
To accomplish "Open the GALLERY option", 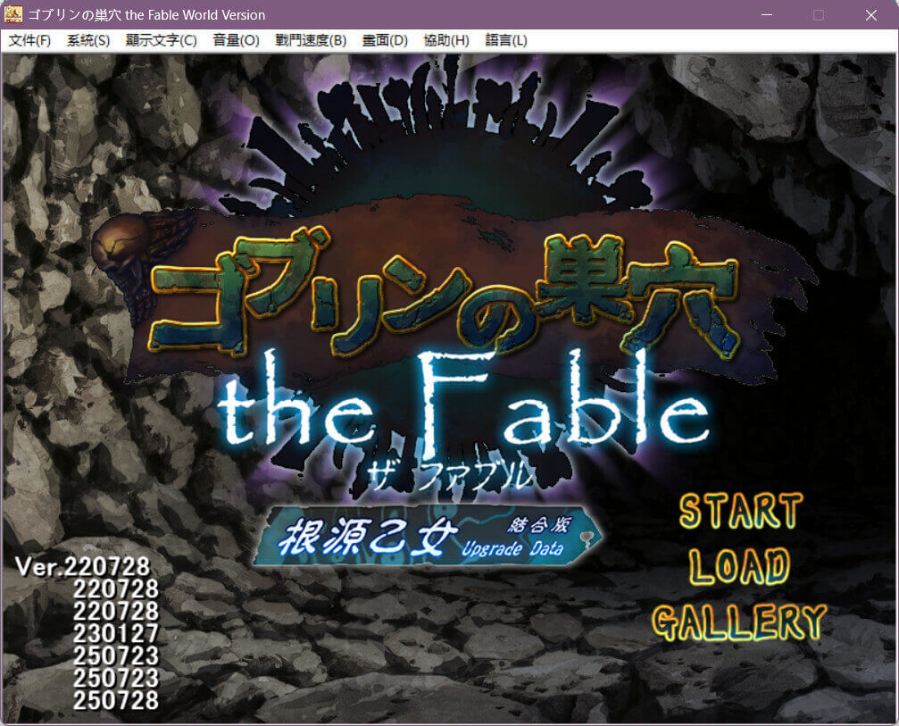I will tap(739, 622).
